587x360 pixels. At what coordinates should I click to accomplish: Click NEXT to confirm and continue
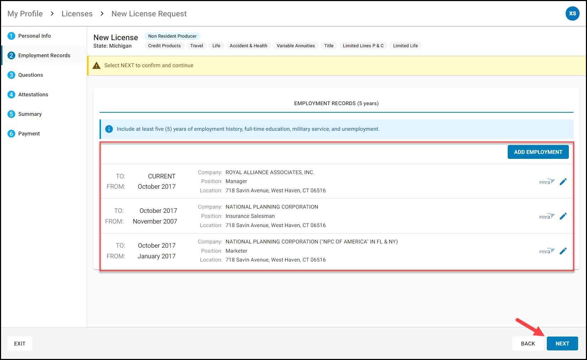click(x=562, y=344)
